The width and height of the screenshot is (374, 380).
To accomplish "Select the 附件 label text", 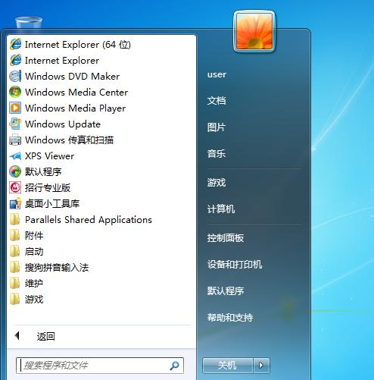I will [34, 236].
